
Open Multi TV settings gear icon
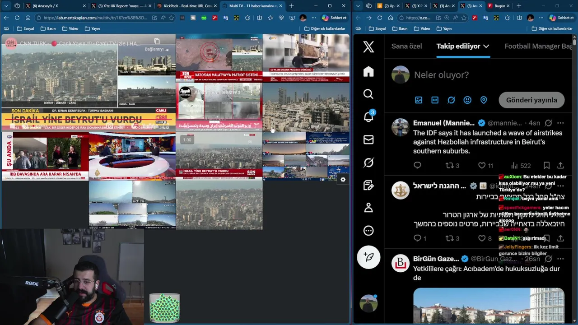pos(343,180)
